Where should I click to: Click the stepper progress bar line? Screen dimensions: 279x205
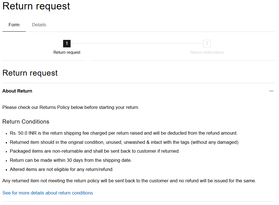point(137,43)
